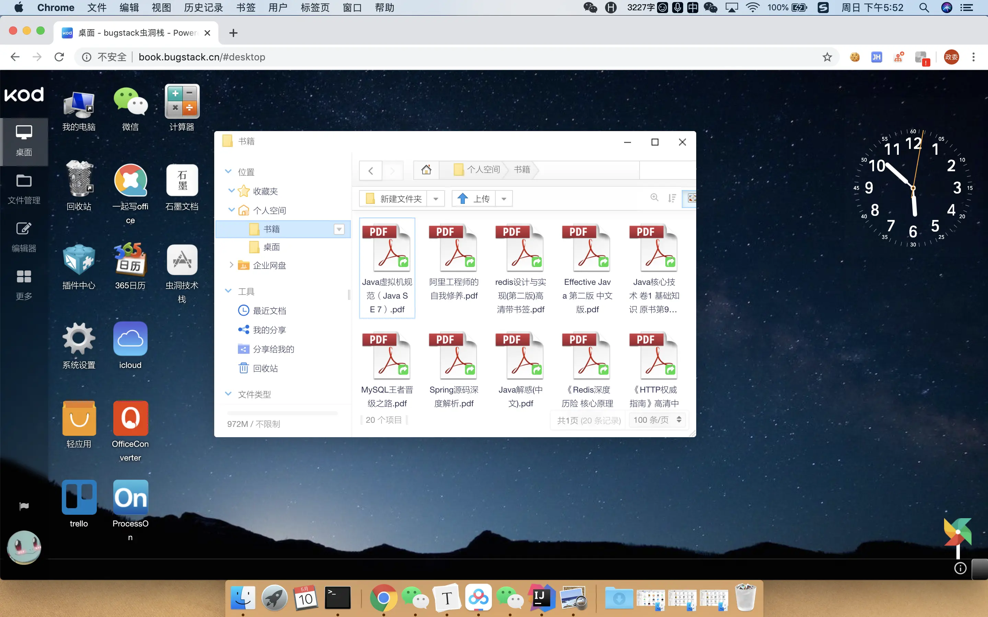Launch the trello desktop app icon

(79, 498)
